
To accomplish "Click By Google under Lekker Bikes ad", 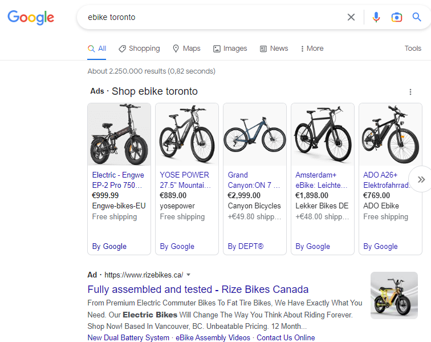I will click(x=312, y=246).
